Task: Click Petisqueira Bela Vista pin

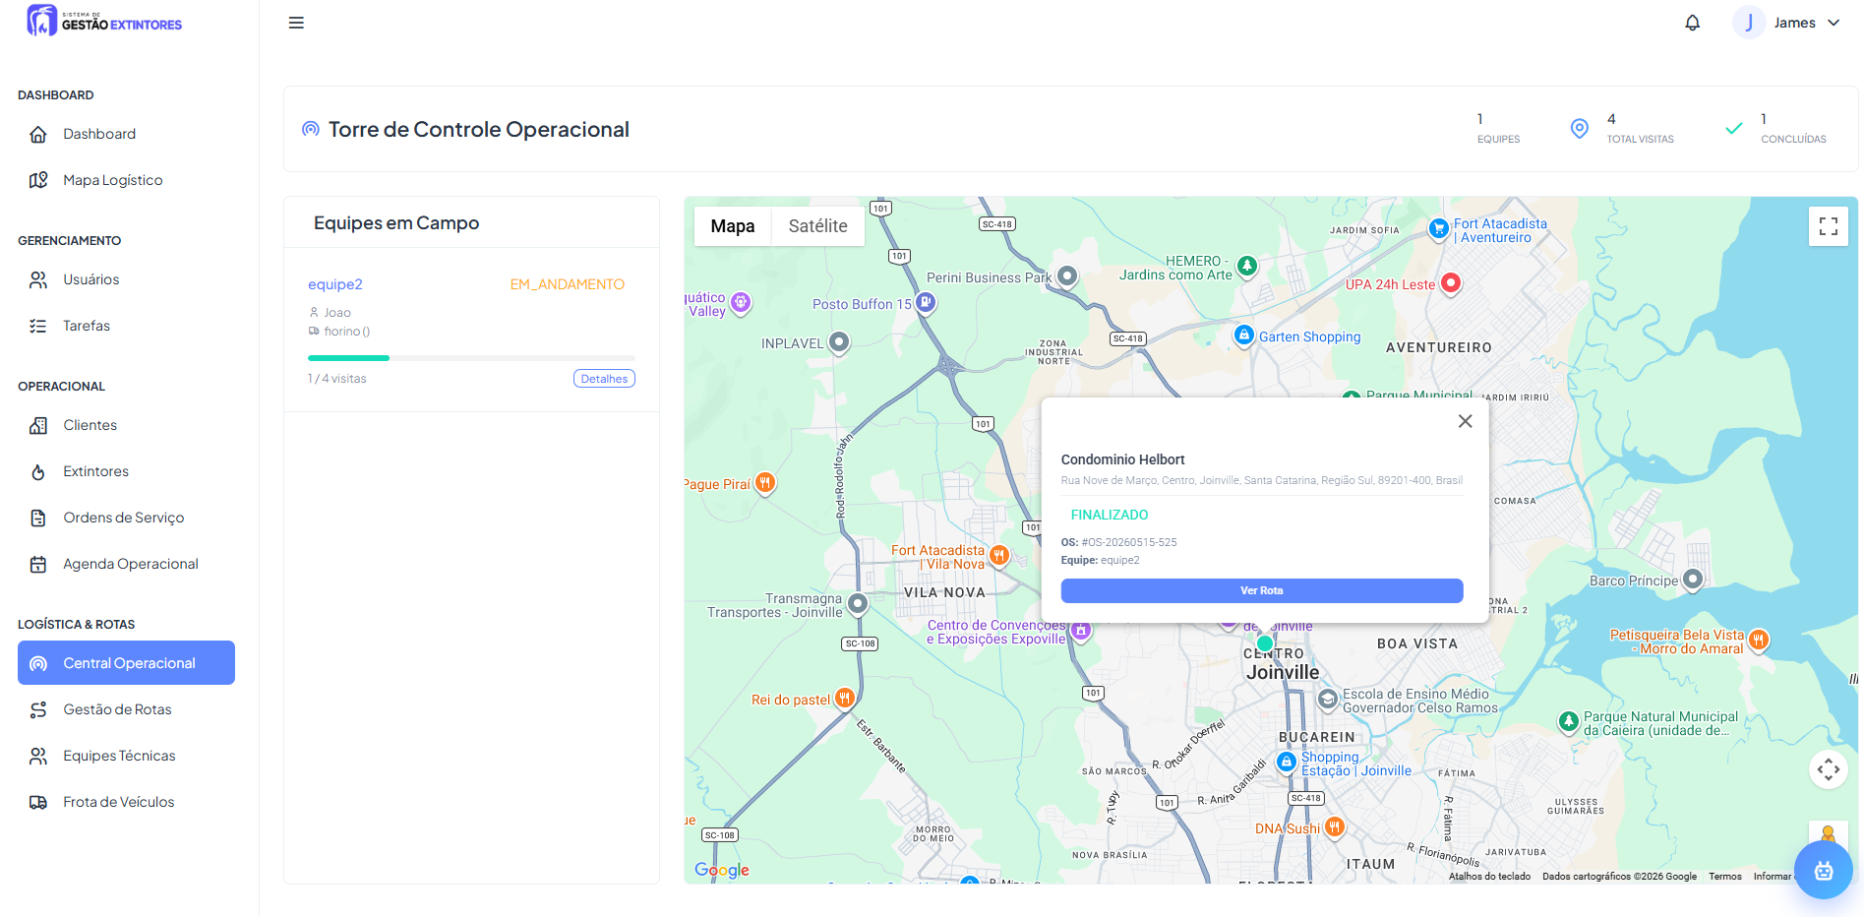Action: (1758, 641)
